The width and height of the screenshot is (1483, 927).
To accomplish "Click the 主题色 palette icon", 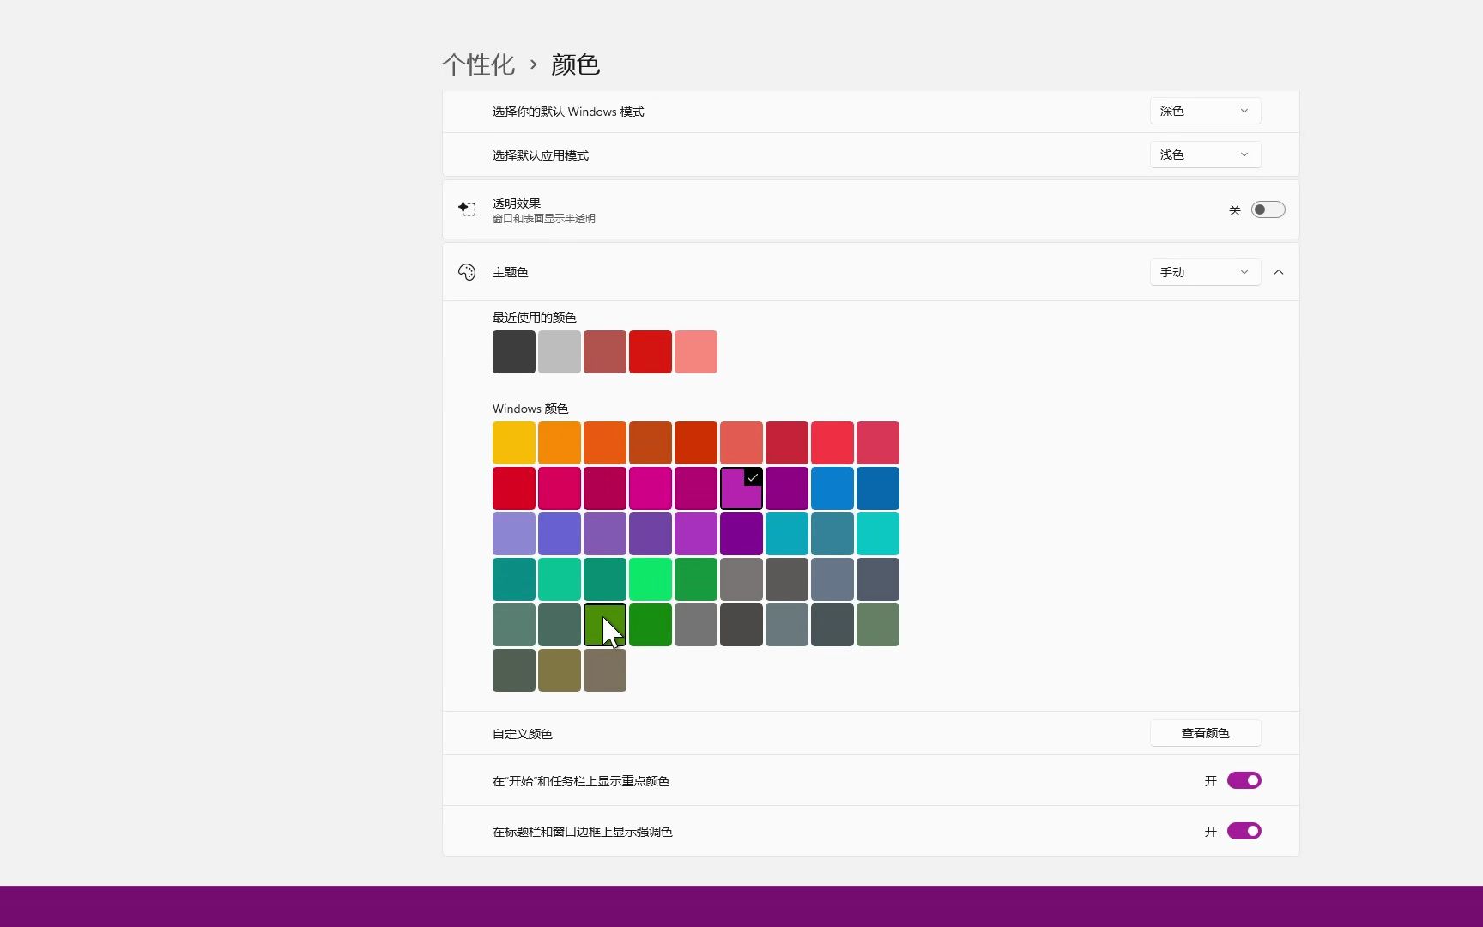I will (467, 272).
